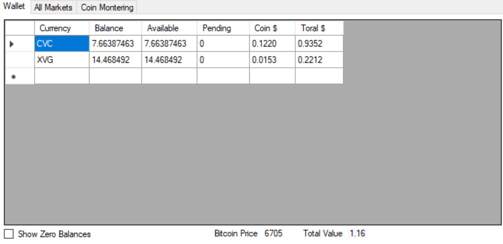
Task: Enable Show Zero Balances checkbox
Action: pos(9,234)
